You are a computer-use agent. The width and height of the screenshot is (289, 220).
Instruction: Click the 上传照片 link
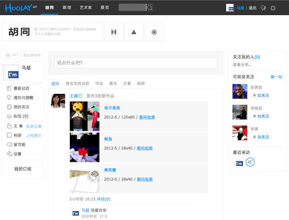34,136
